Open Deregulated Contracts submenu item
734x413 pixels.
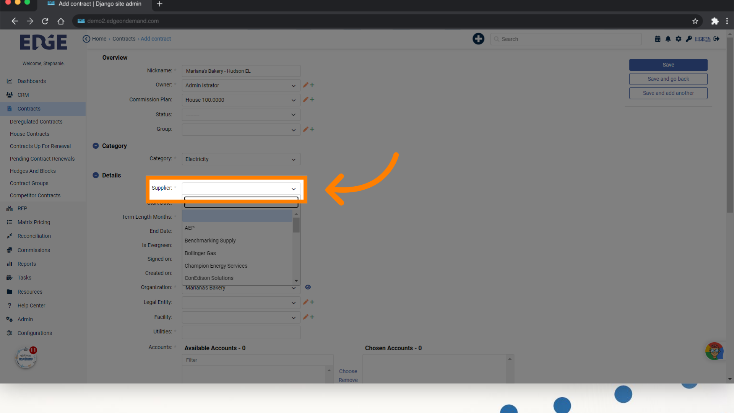[x=36, y=122]
